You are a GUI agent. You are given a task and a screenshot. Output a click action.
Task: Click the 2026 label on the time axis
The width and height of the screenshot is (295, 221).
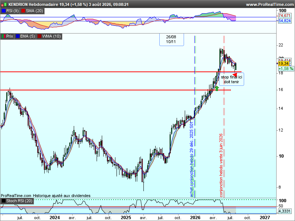tap(195, 218)
